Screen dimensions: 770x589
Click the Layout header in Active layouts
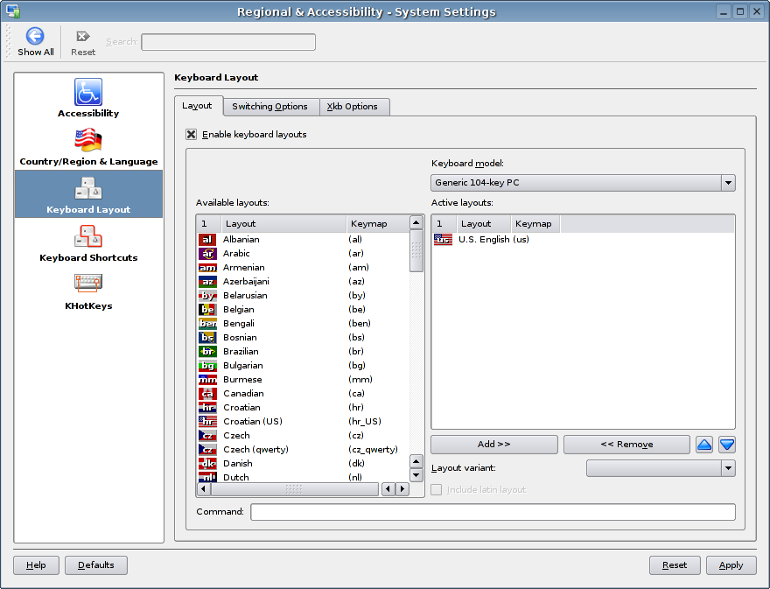tap(484, 223)
